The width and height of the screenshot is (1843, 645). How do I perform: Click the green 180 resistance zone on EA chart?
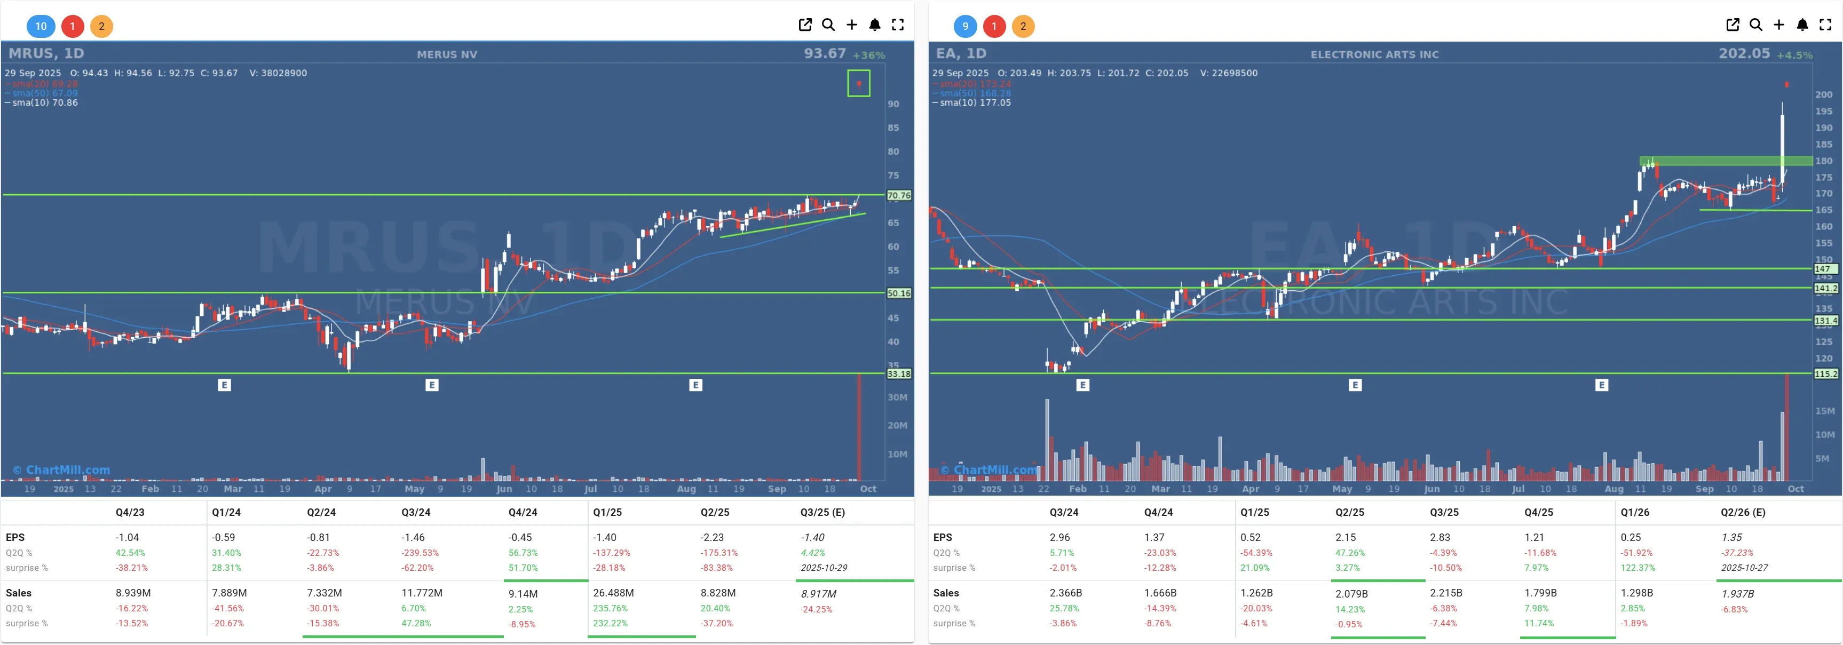1726,161
